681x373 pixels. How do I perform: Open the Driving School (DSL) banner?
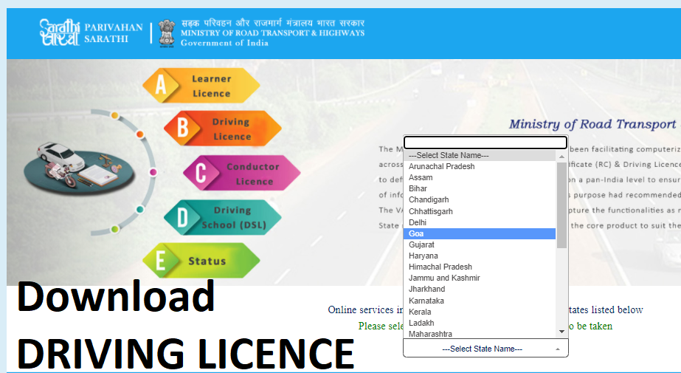point(222,217)
